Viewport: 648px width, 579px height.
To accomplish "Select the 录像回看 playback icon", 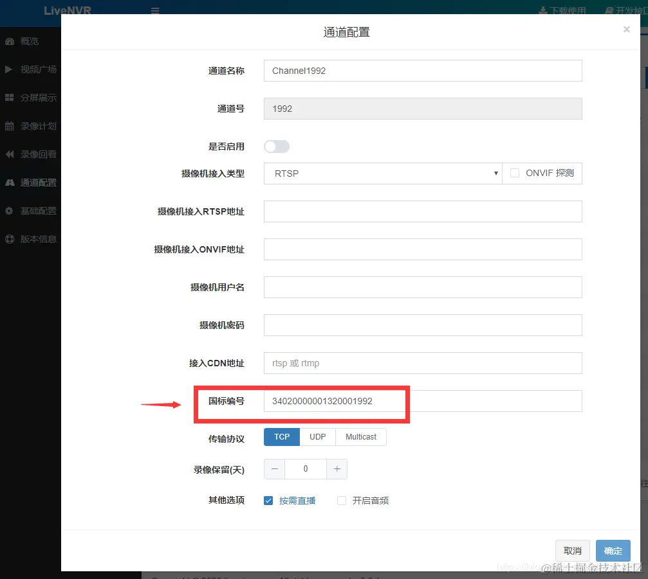I will coord(10,154).
